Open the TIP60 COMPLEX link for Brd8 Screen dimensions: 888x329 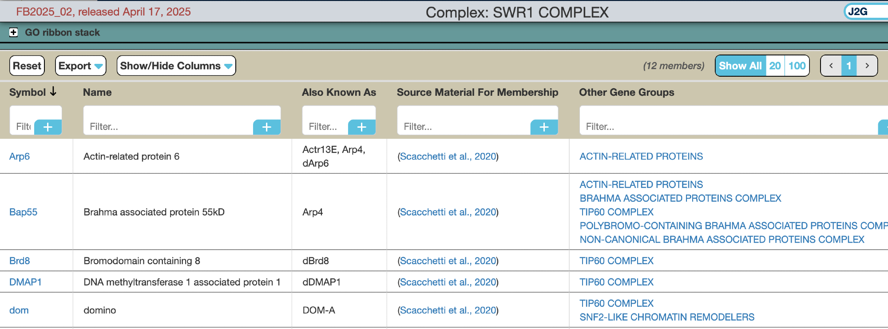(x=616, y=261)
